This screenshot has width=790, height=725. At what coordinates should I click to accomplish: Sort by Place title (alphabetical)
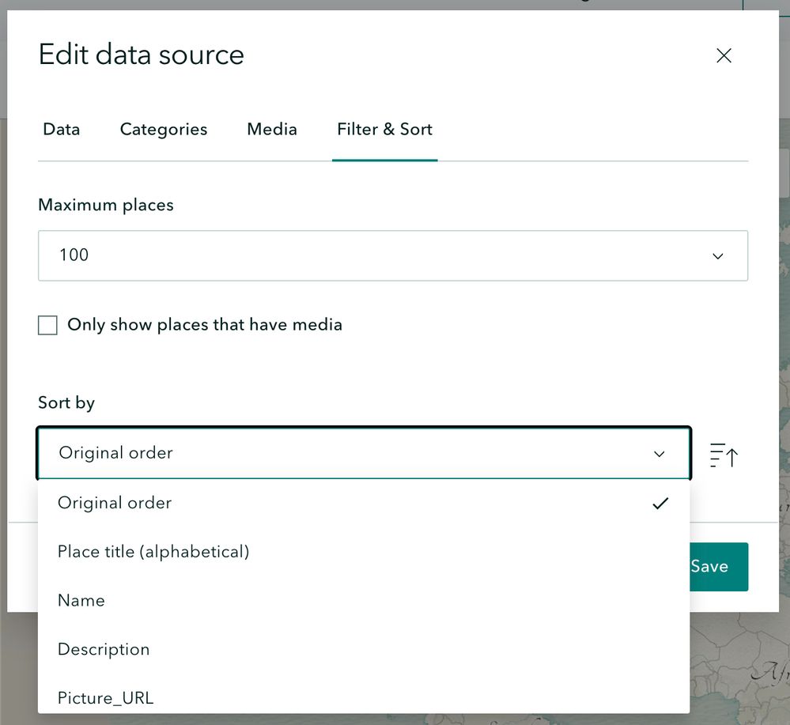[x=364, y=552]
